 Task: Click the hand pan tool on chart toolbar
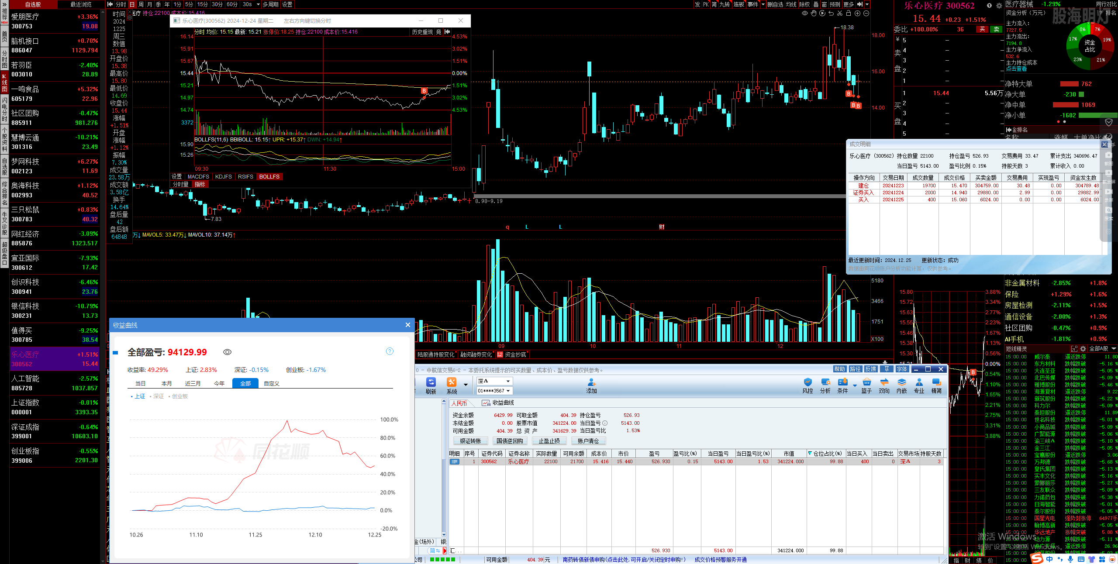pos(814,14)
